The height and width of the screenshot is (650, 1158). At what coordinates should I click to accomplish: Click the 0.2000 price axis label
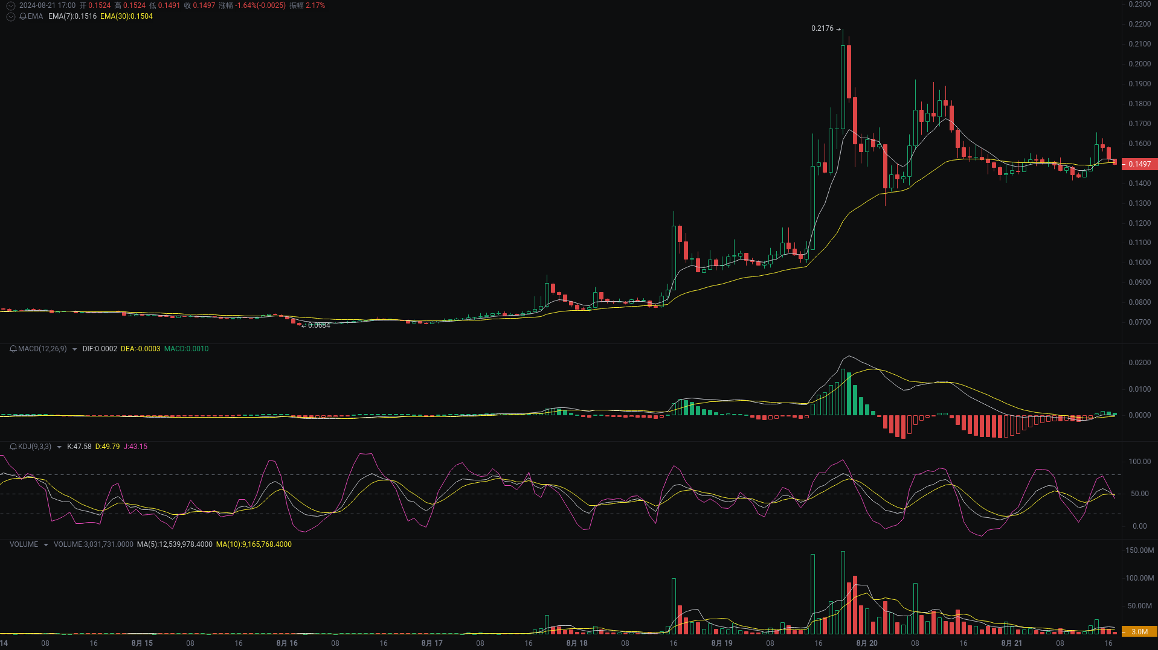[x=1139, y=64]
